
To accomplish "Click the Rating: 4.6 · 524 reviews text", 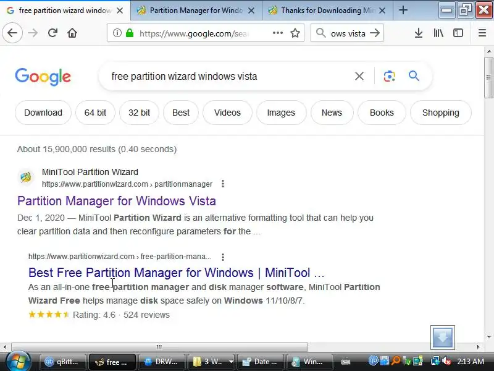I will (121, 315).
